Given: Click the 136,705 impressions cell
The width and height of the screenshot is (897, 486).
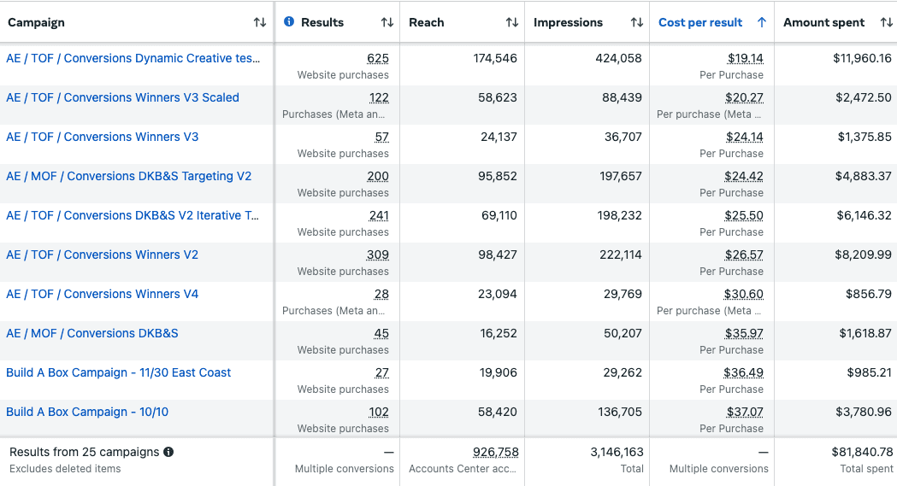Looking at the screenshot, I should point(620,413).
